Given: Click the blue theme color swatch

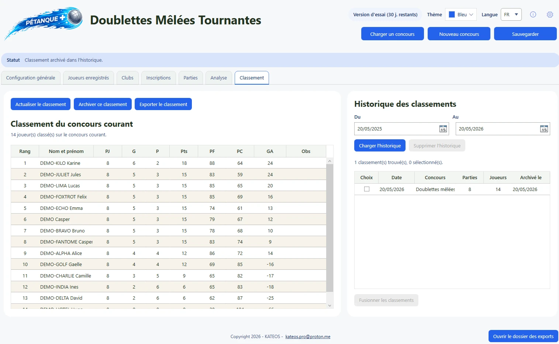Looking at the screenshot, I should (x=452, y=14).
